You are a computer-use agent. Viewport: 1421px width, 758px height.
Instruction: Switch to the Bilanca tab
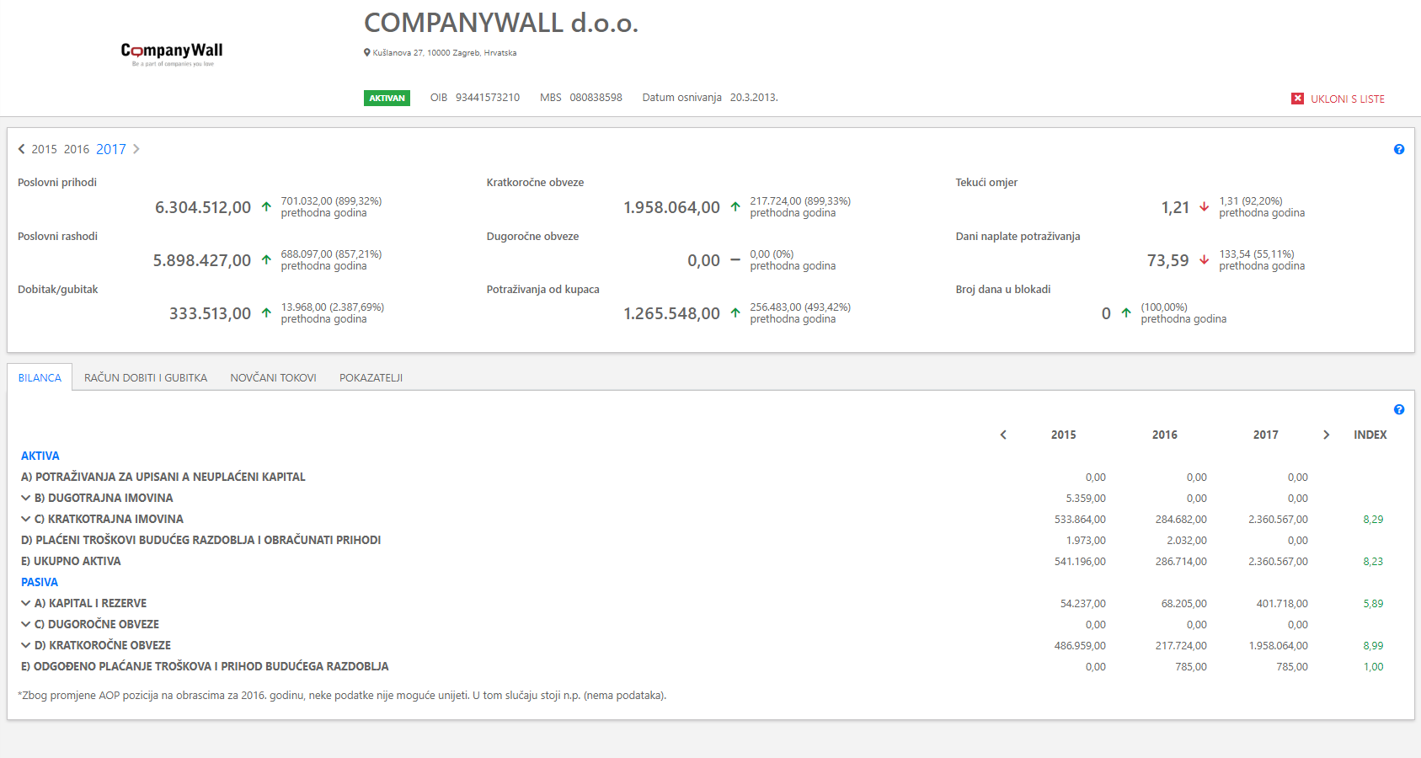point(40,377)
